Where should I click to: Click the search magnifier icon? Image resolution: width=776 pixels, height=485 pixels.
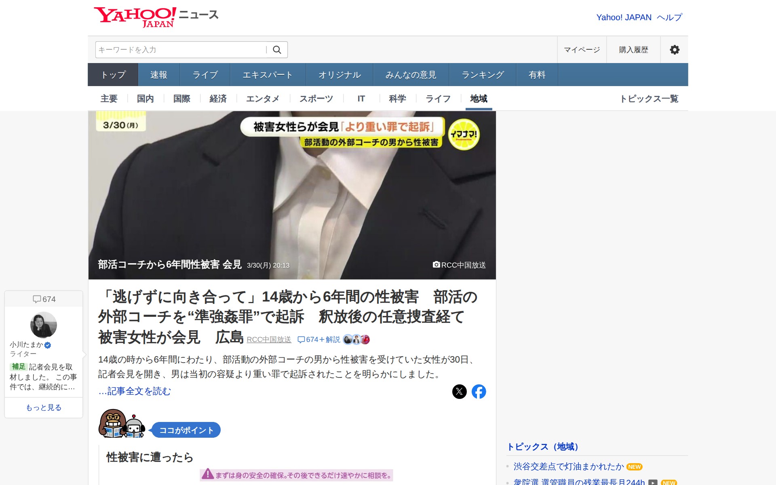pos(277,50)
